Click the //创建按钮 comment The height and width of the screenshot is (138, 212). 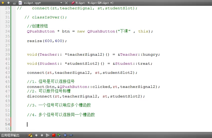pos(38,26)
